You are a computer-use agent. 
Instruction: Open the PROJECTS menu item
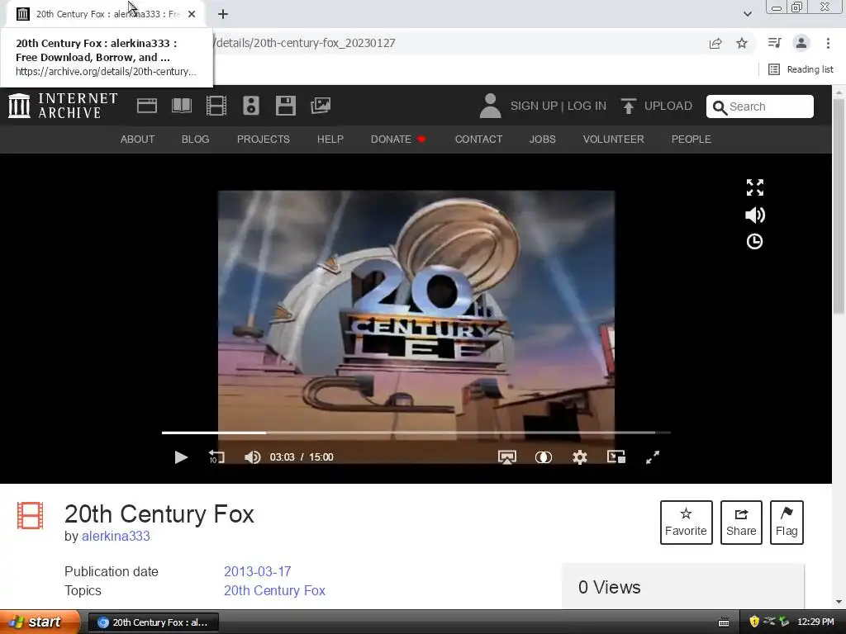click(x=264, y=139)
